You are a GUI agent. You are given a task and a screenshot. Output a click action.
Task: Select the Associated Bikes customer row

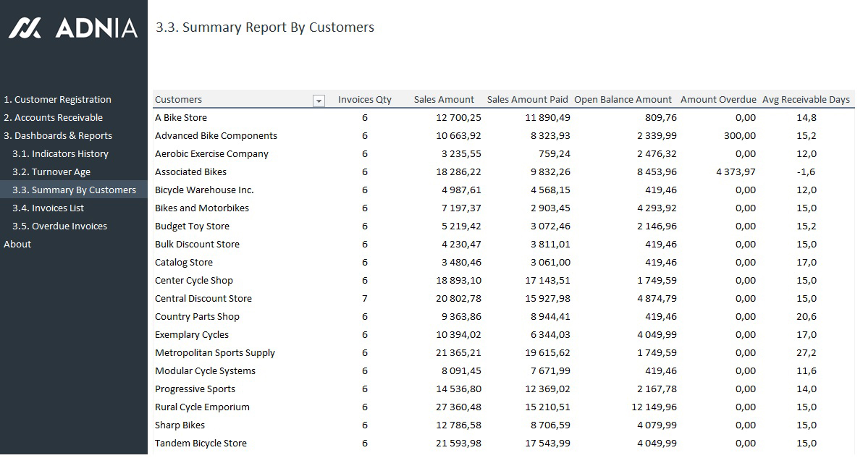point(190,172)
